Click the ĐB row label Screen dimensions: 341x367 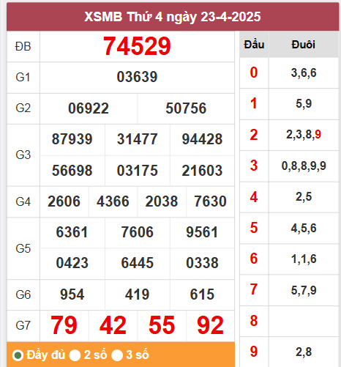(23, 46)
